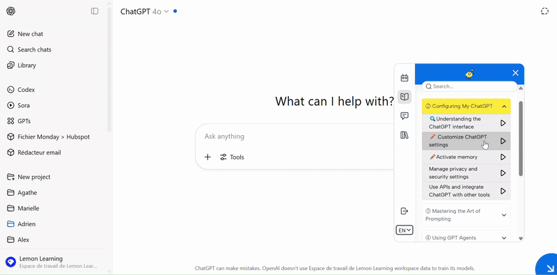Image resolution: width=557 pixels, height=275 pixels.
Task: Click the plus attach icon
Action: [207, 157]
